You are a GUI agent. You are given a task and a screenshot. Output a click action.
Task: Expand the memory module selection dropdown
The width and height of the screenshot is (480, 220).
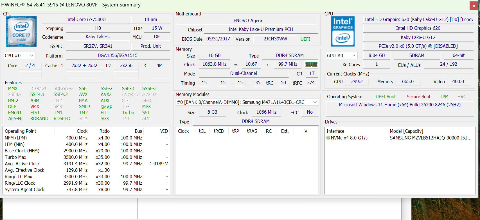click(x=247, y=102)
